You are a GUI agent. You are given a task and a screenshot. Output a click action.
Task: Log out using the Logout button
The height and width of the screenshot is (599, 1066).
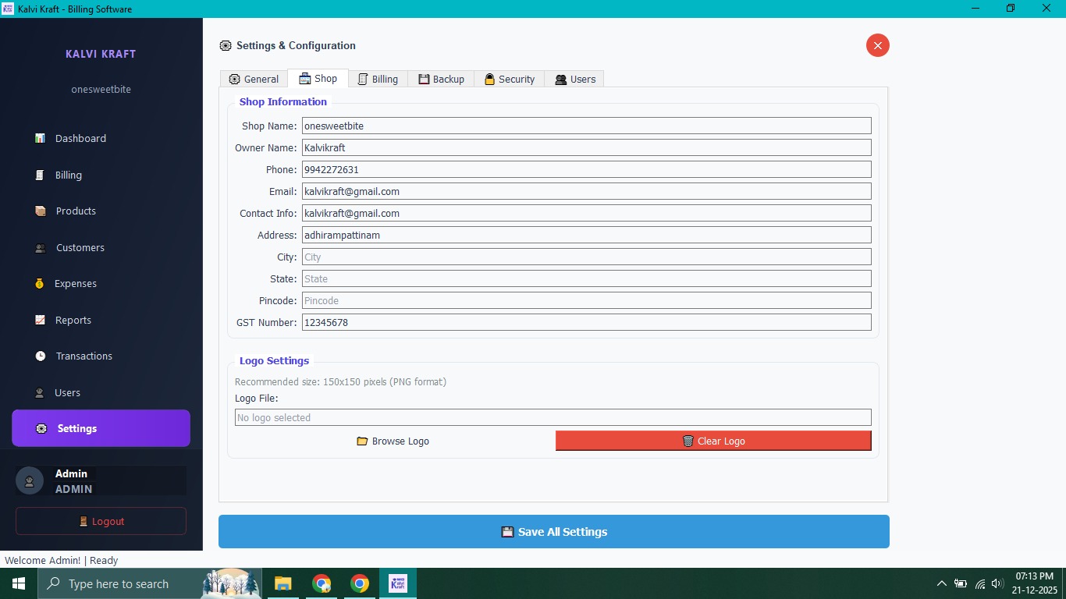click(101, 521)
